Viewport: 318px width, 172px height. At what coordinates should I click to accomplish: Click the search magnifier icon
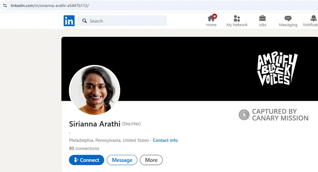click(x=85, y=21)
